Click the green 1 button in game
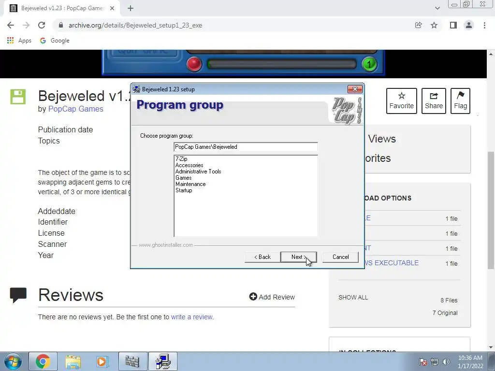The height and width of the screenshot is (371, 495). click(x=369, y=64)
